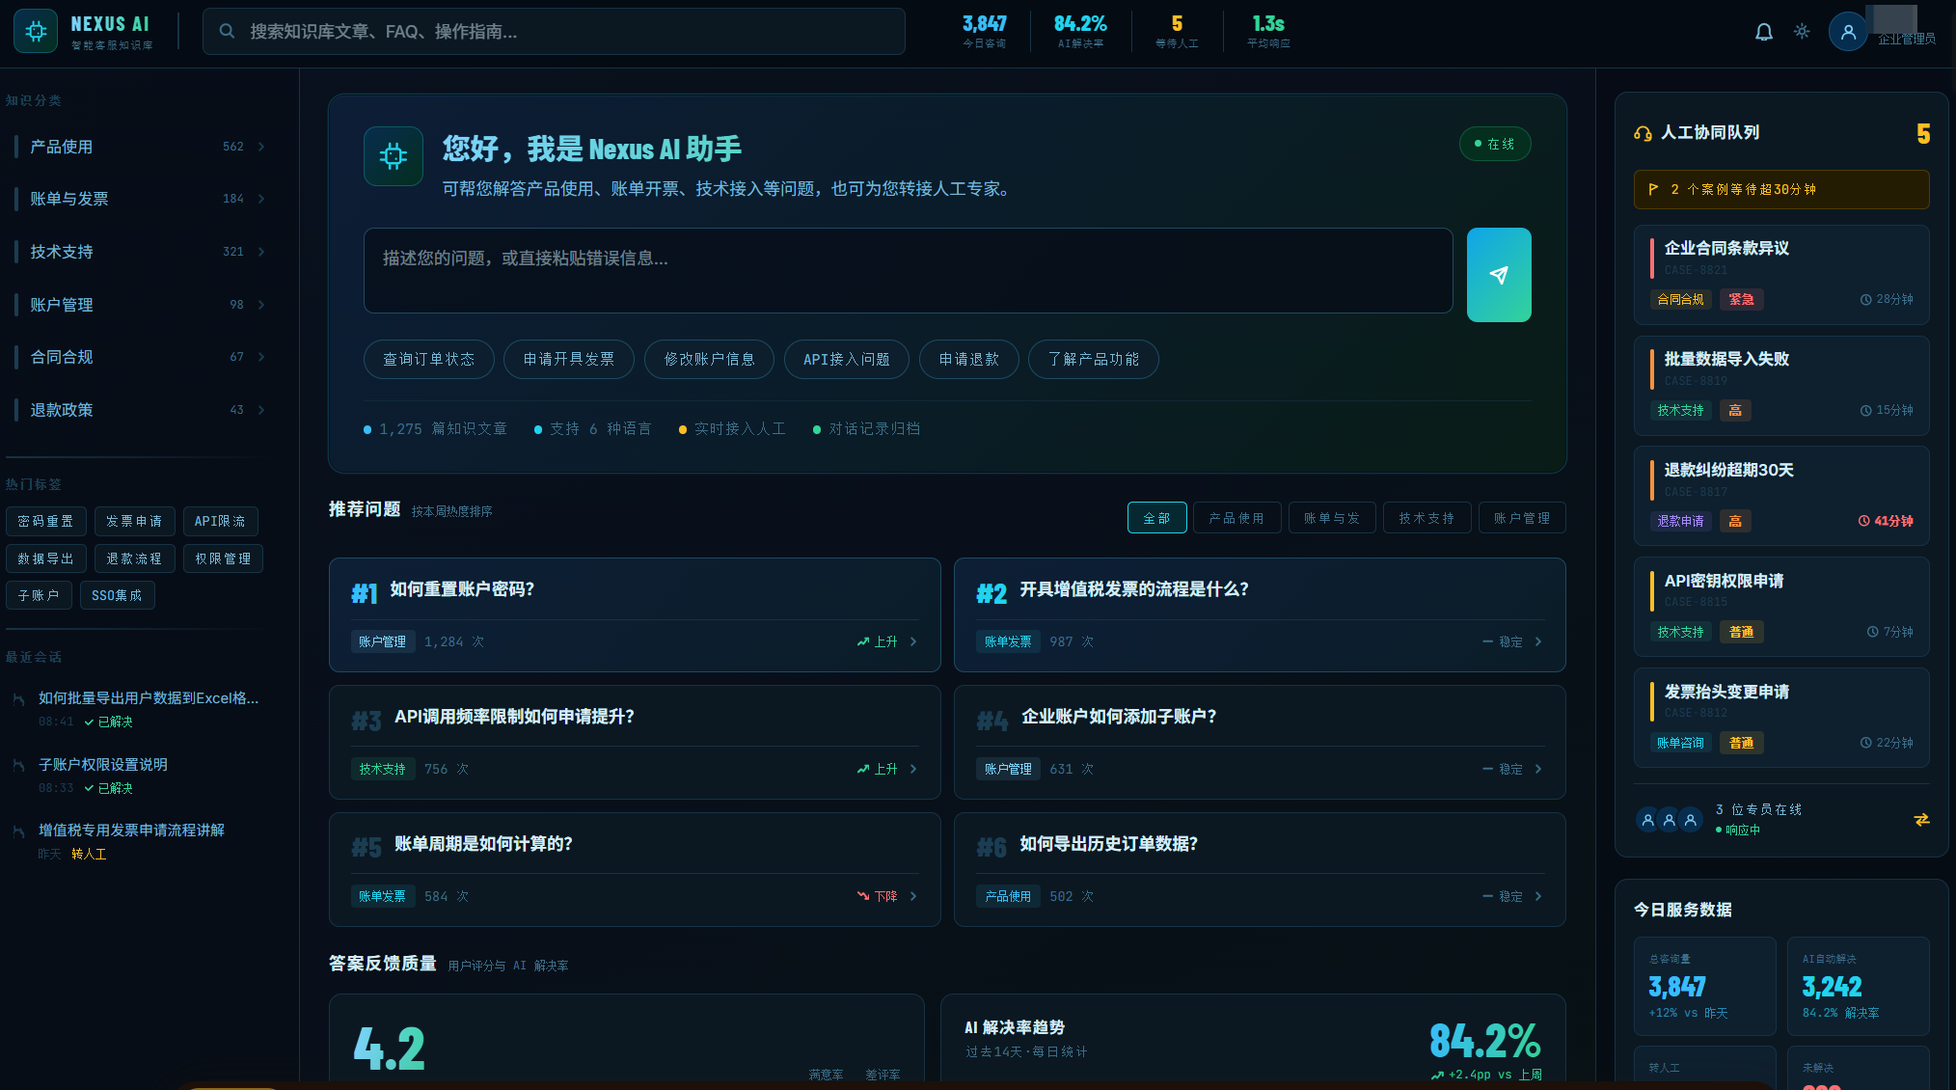
Task: Click the 了解产品功能 quick prompt
Action: pyautogui.click(x=1094, y=360)
